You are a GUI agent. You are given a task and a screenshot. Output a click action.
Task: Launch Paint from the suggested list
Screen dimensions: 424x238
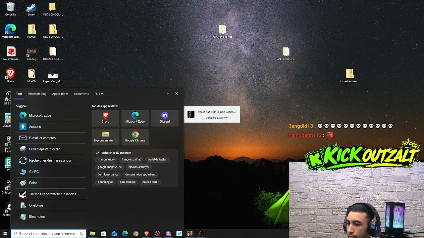tap(51, 183)
